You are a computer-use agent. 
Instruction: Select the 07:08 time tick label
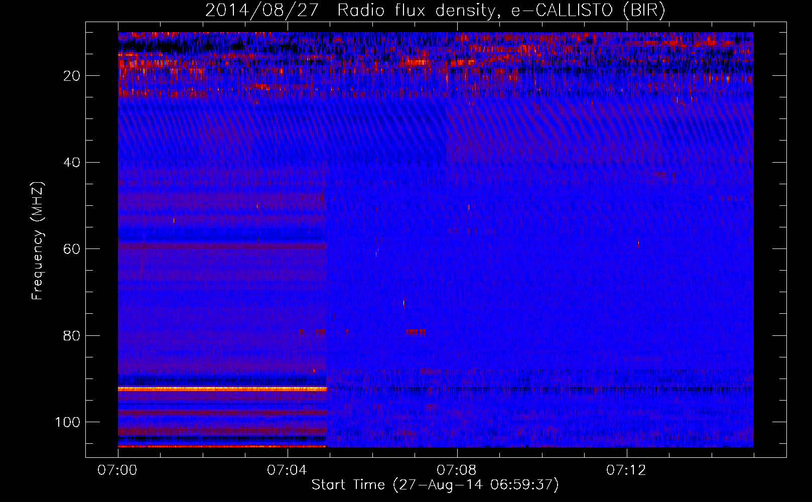click(x=457, y=470)
